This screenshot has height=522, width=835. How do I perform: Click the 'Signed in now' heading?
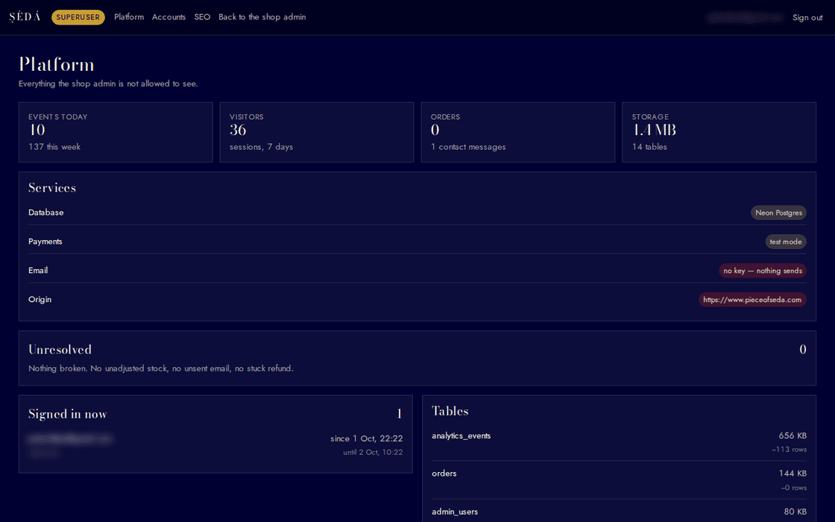click(x=68, y=414)
